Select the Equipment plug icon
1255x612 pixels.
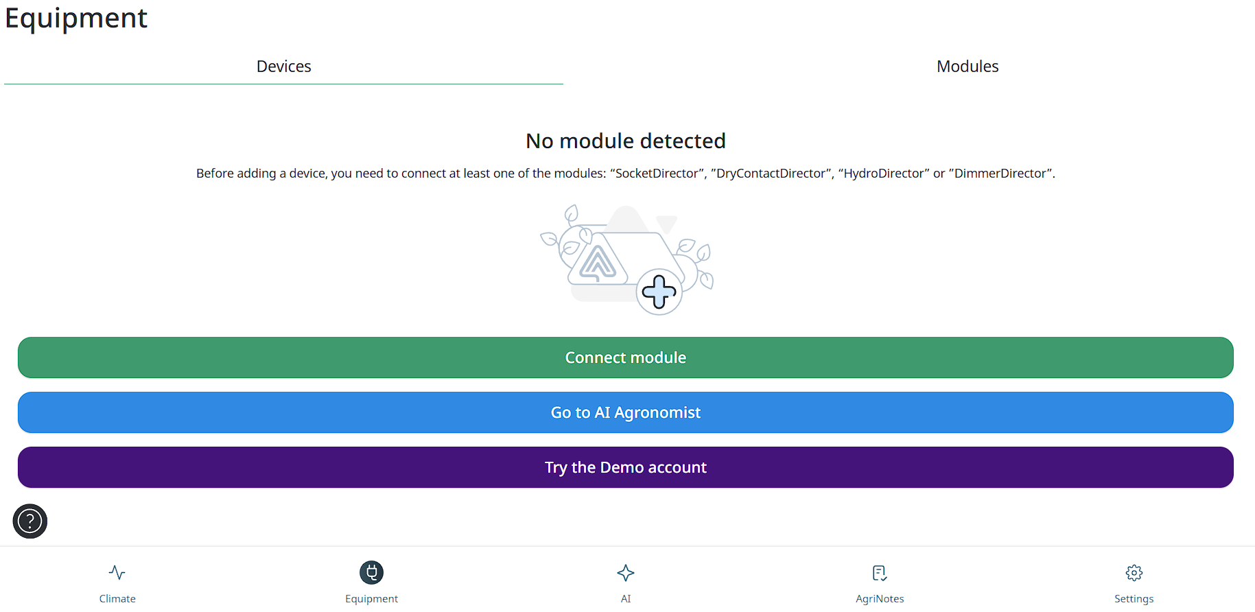(x=371, y=572)
